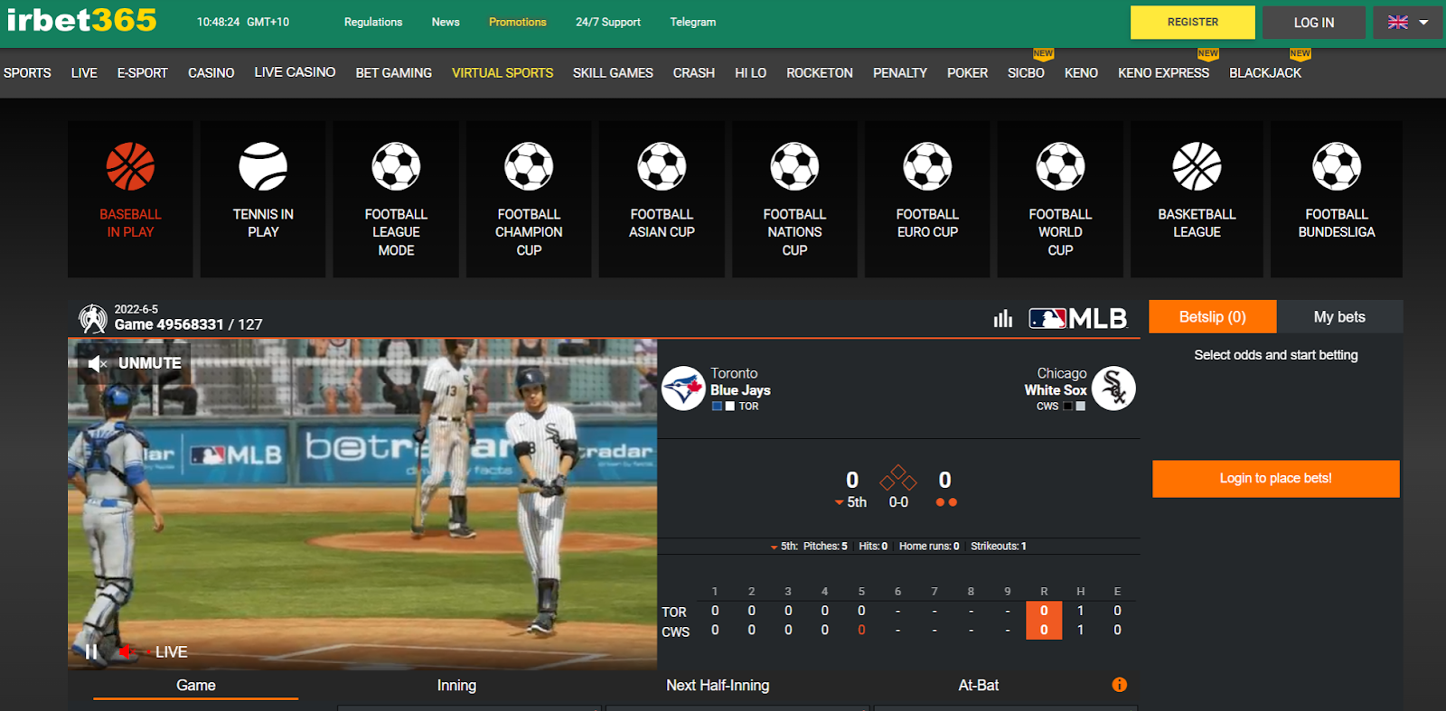The width and height of the screenshot is (1446, 711).
Task: Select the Tennis In Play ball icon
Action: pos(263,166)
